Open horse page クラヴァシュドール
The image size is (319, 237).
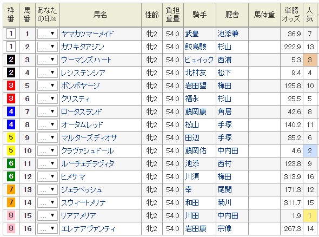coord(87,150)
